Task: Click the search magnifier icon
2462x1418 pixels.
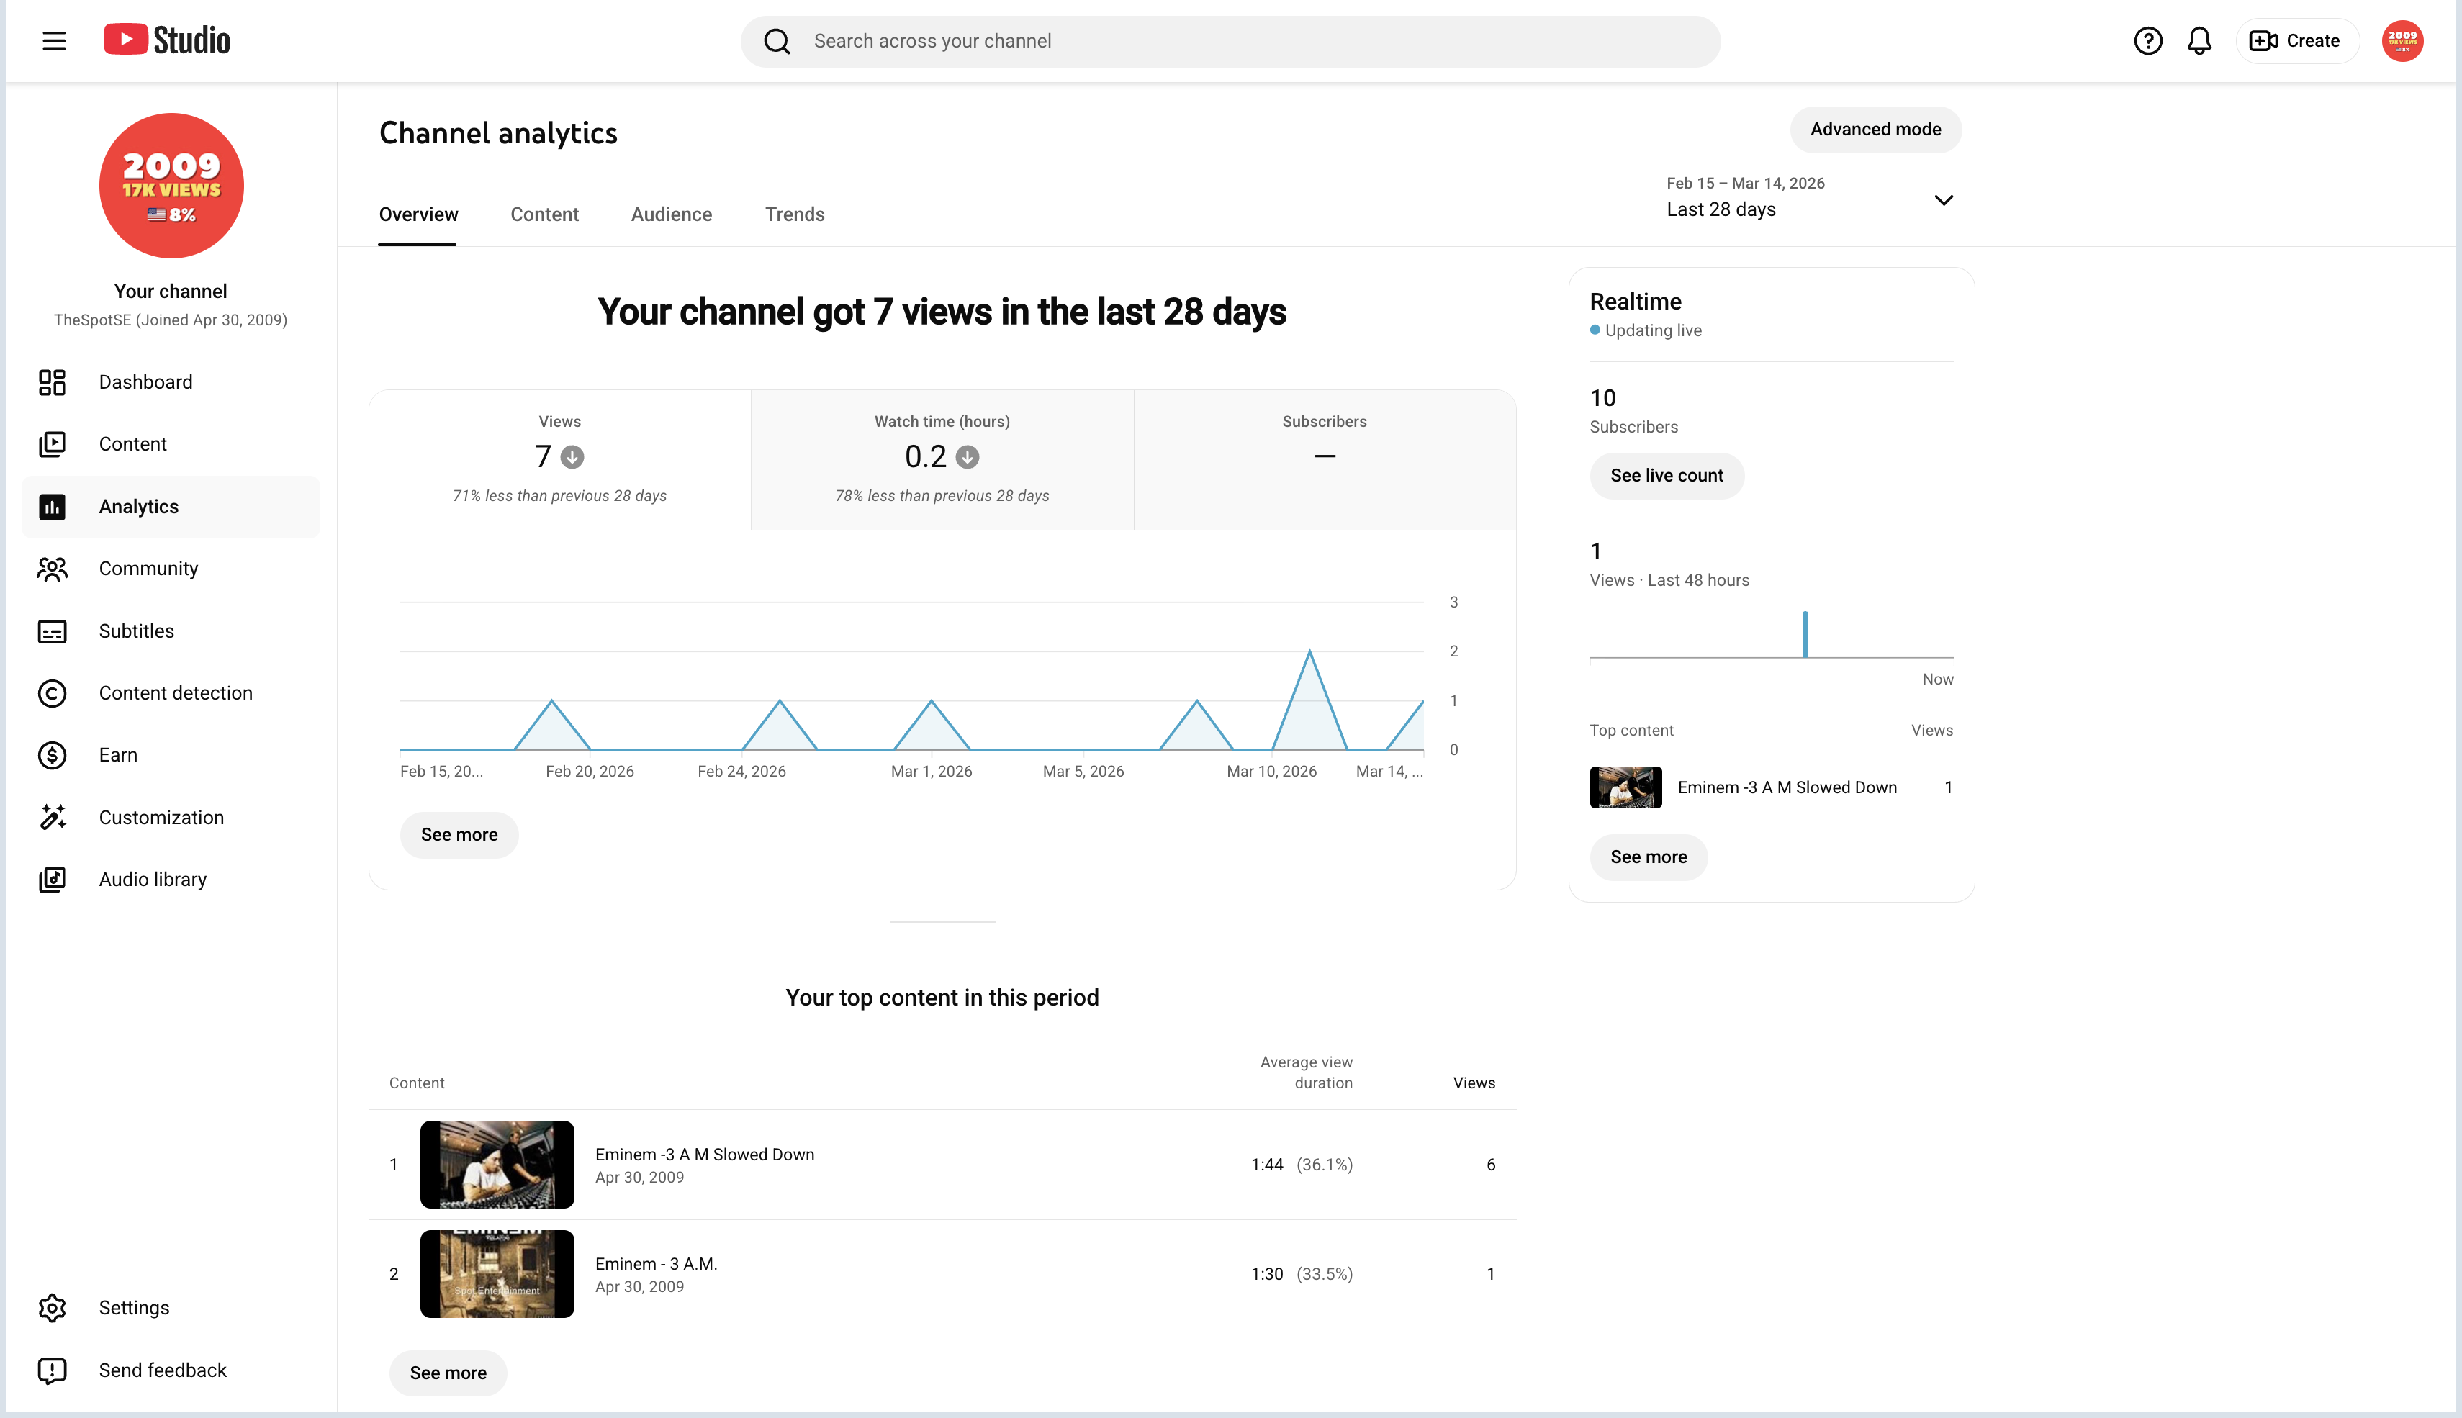Action: (776, 41)
